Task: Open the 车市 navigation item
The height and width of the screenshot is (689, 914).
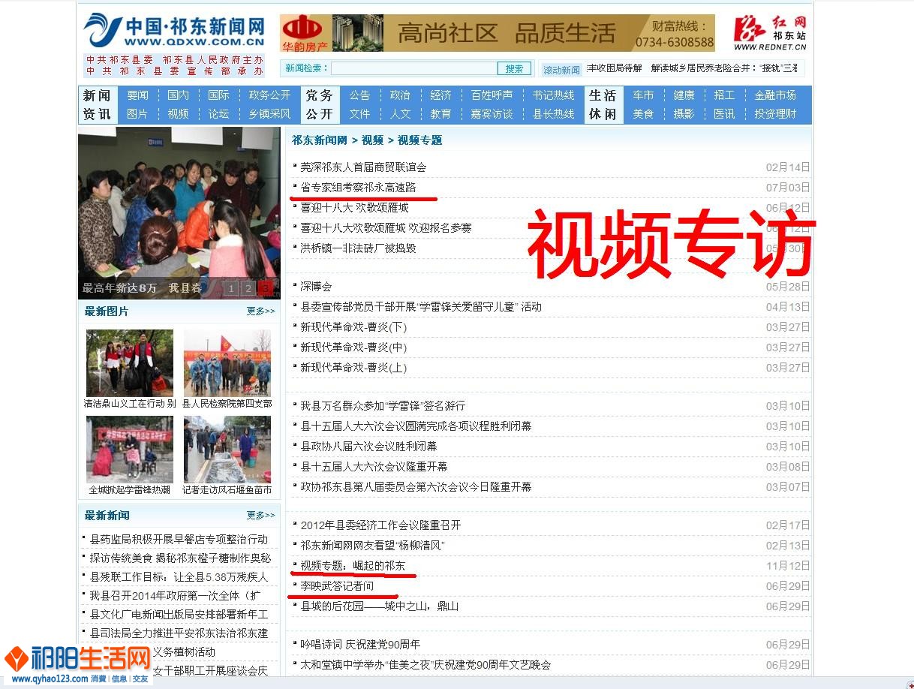Action: pyautogui.click(x=643, y=95)
